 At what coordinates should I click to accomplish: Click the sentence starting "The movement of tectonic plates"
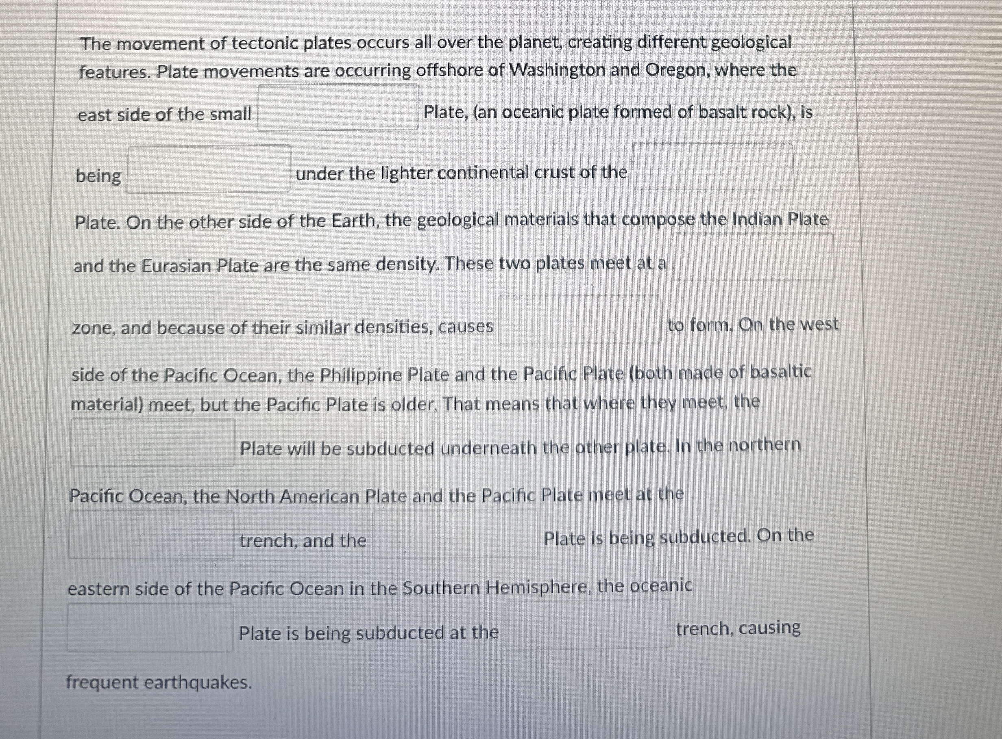click(435, 43)
